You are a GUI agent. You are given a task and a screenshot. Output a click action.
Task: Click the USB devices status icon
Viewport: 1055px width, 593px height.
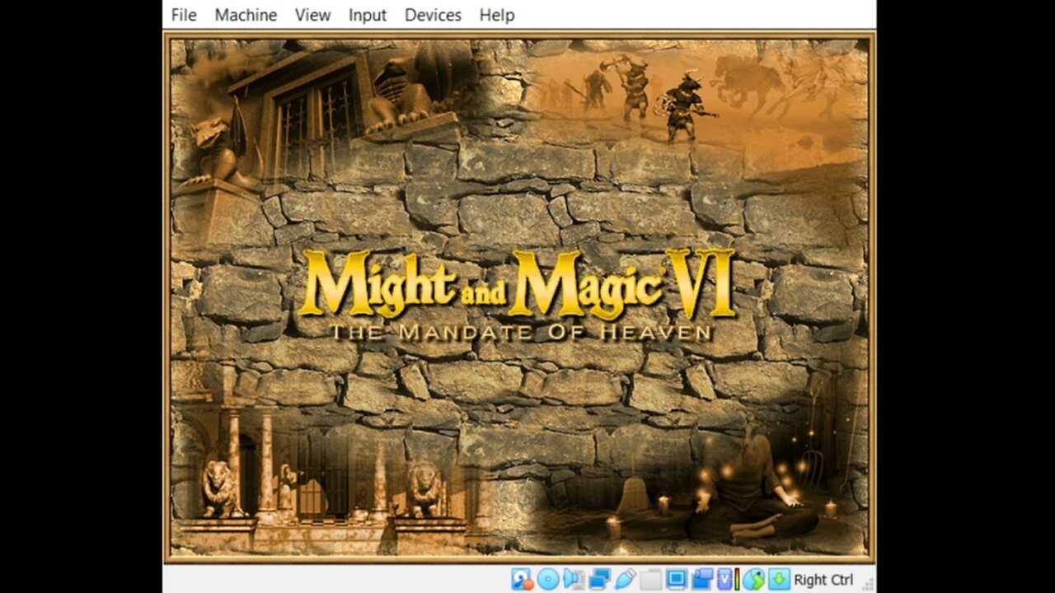pyautogui.click(x=625, y=579)
